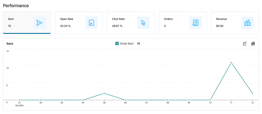Click the 5 y-axis label
The image size is (262, 114).
click(7, 85)
